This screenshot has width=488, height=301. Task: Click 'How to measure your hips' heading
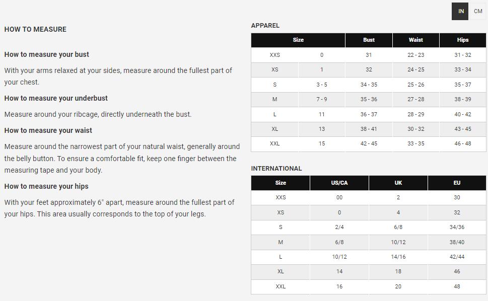point(46,186)
